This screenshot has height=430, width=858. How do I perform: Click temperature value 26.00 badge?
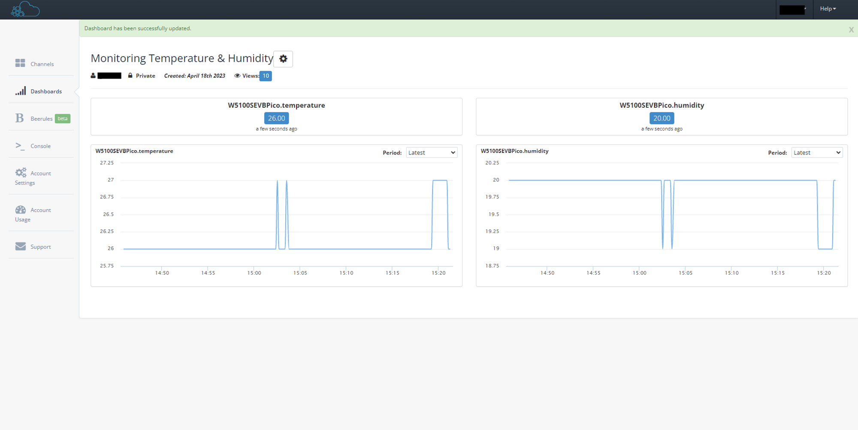[276, 118]
